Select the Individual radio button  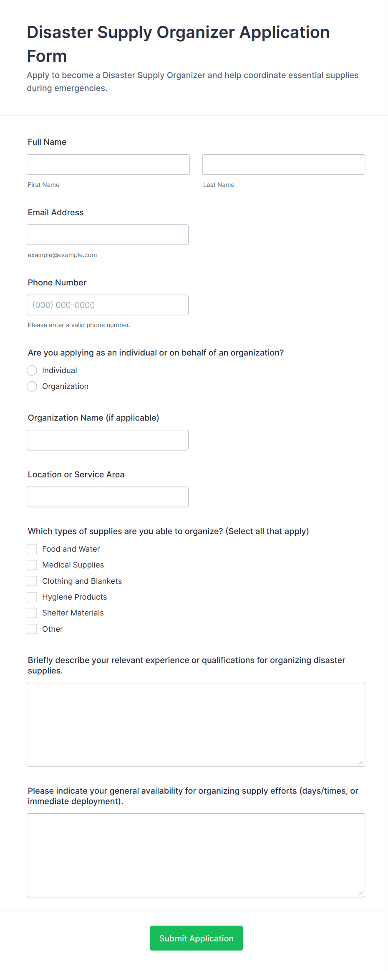pyautogui.click(x=32, y=370)
